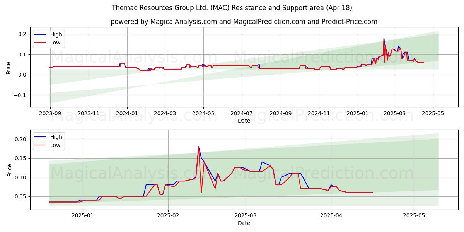Click the upper chart '2025-01' tick label
Viewport: 464px width, 232px height.
click(x=357, y=113)
